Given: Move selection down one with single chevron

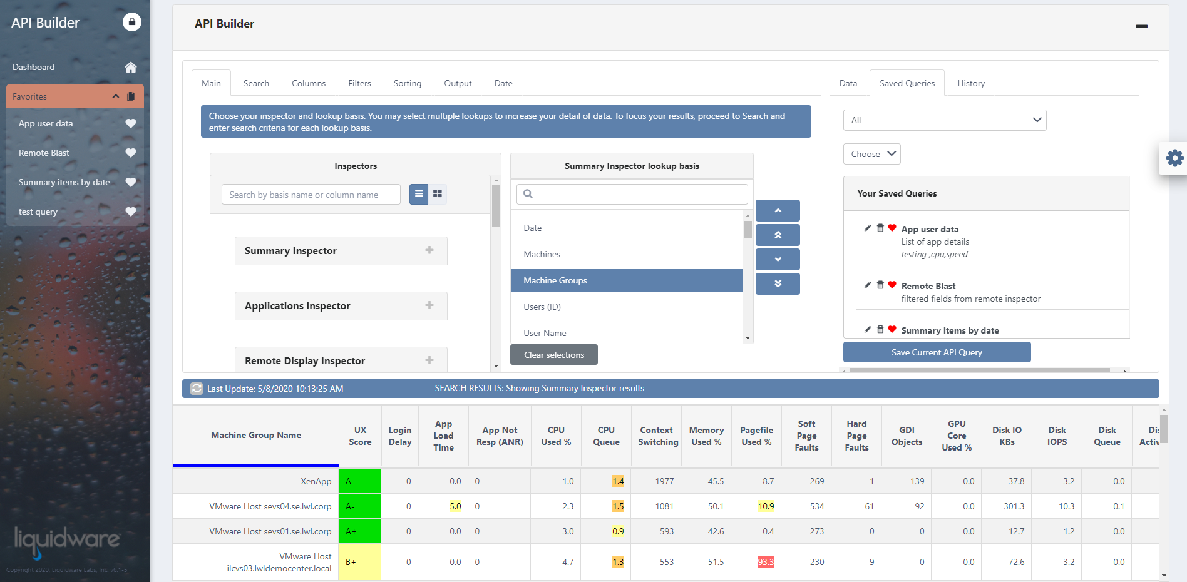Looking at the screenshot, I should coord(778,259).
